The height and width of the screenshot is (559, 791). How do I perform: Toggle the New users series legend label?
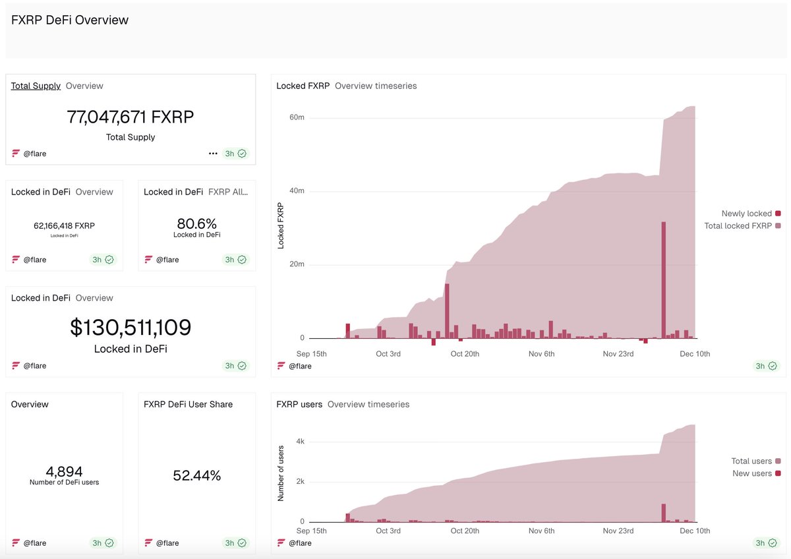click(x=752, y=474)
